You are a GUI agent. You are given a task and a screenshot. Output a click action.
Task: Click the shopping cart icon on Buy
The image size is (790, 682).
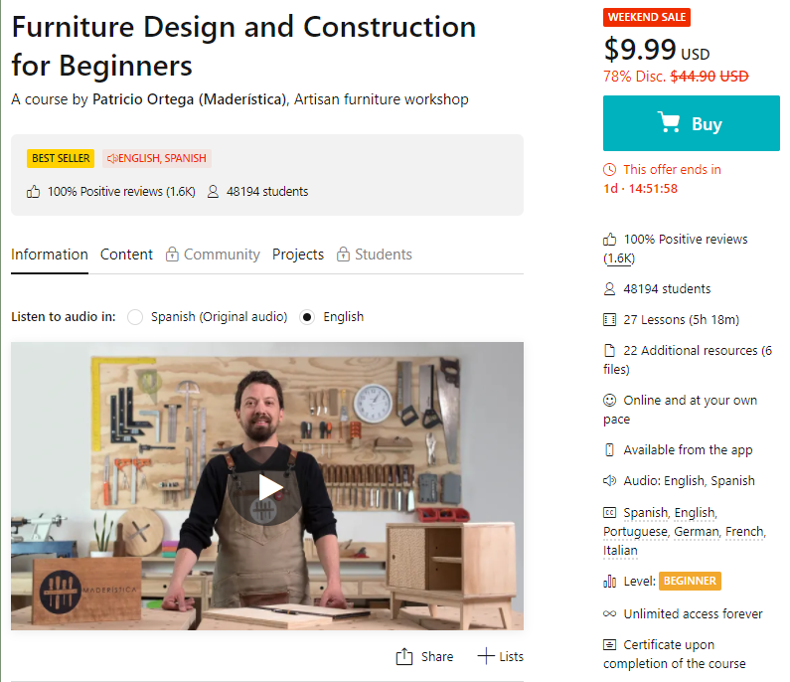pyautogui.click(x=669, y=123)
